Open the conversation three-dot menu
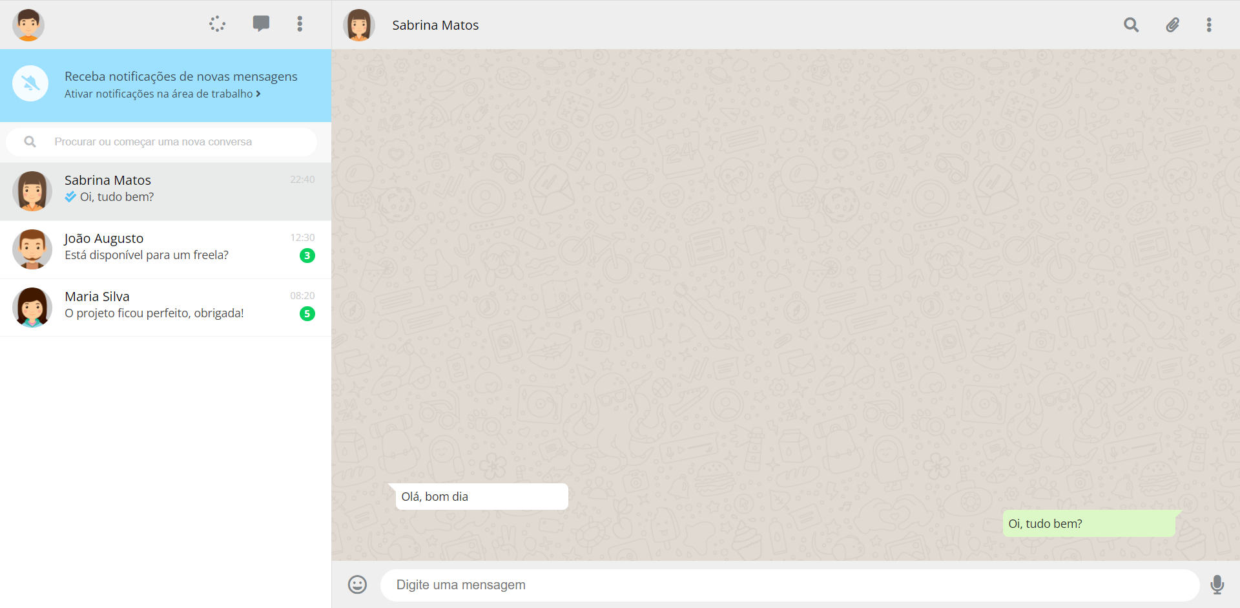1240x608 pixels. pos(1210,25)
